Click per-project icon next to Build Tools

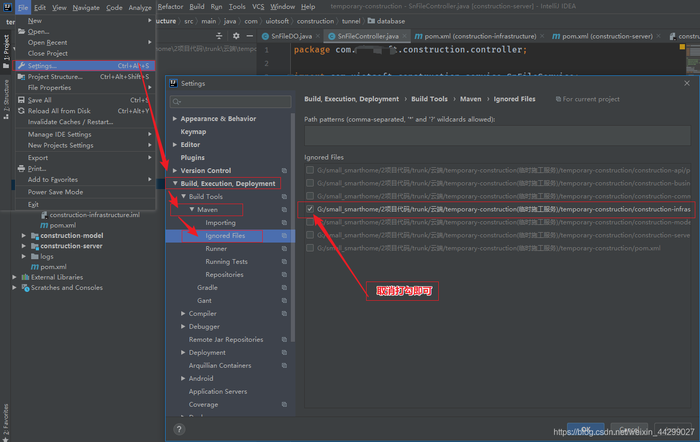click(x=284, y=196)
